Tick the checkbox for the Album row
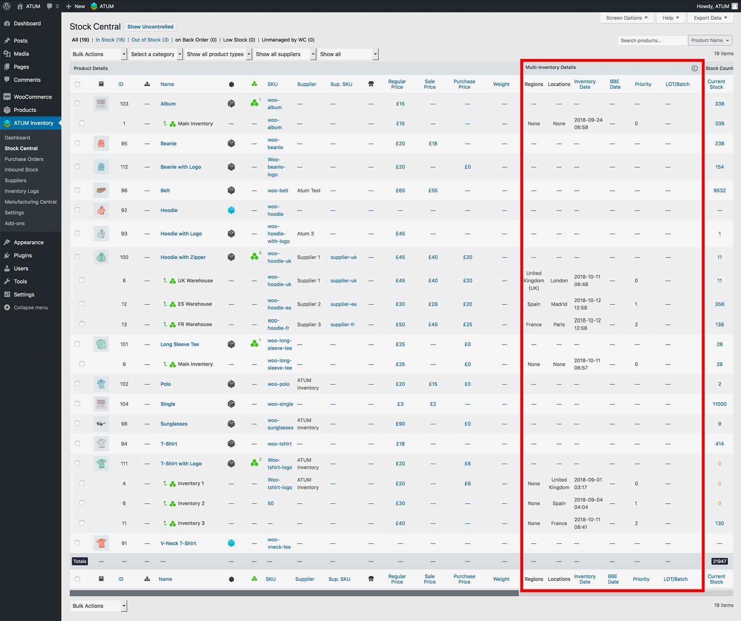 click(x=78, y=103)
